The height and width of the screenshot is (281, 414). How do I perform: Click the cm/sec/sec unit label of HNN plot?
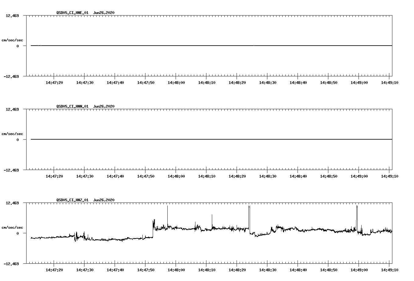[12, 134]
